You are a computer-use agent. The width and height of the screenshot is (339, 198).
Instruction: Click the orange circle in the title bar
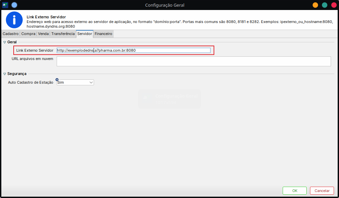click(315, 5)
